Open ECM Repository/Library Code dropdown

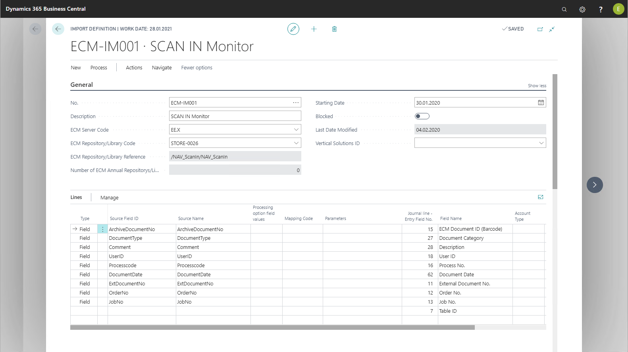click(296, 143)
